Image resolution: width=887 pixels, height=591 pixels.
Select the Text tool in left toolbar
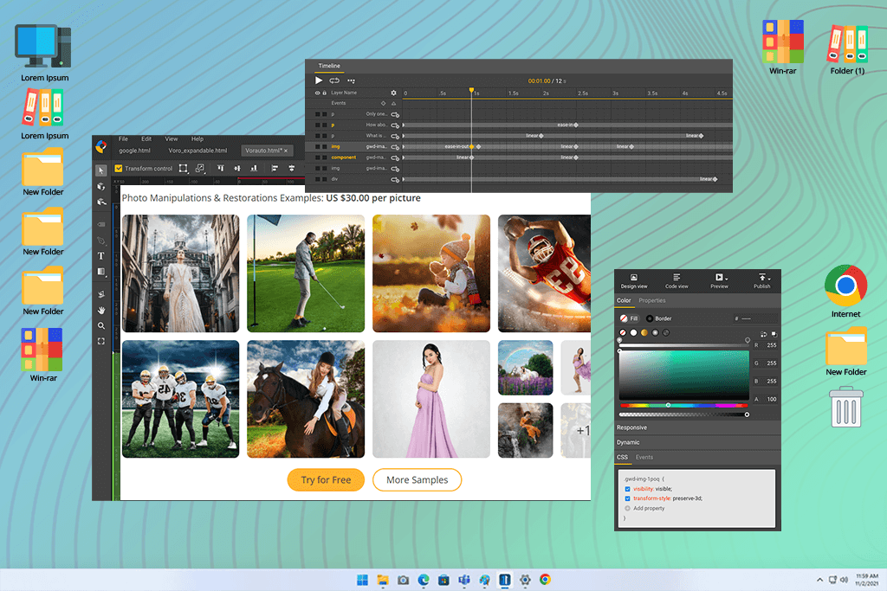(101, 256)
